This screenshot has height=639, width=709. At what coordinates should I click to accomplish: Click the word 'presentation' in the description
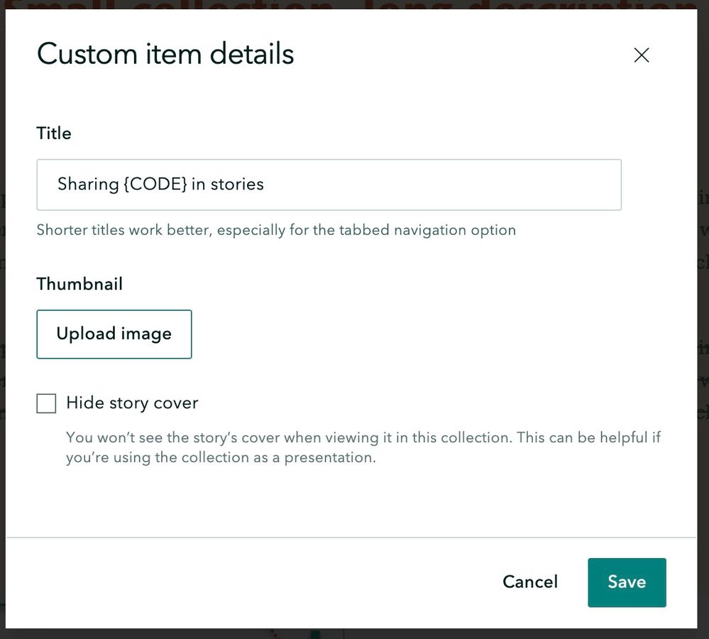pos(329,458)
